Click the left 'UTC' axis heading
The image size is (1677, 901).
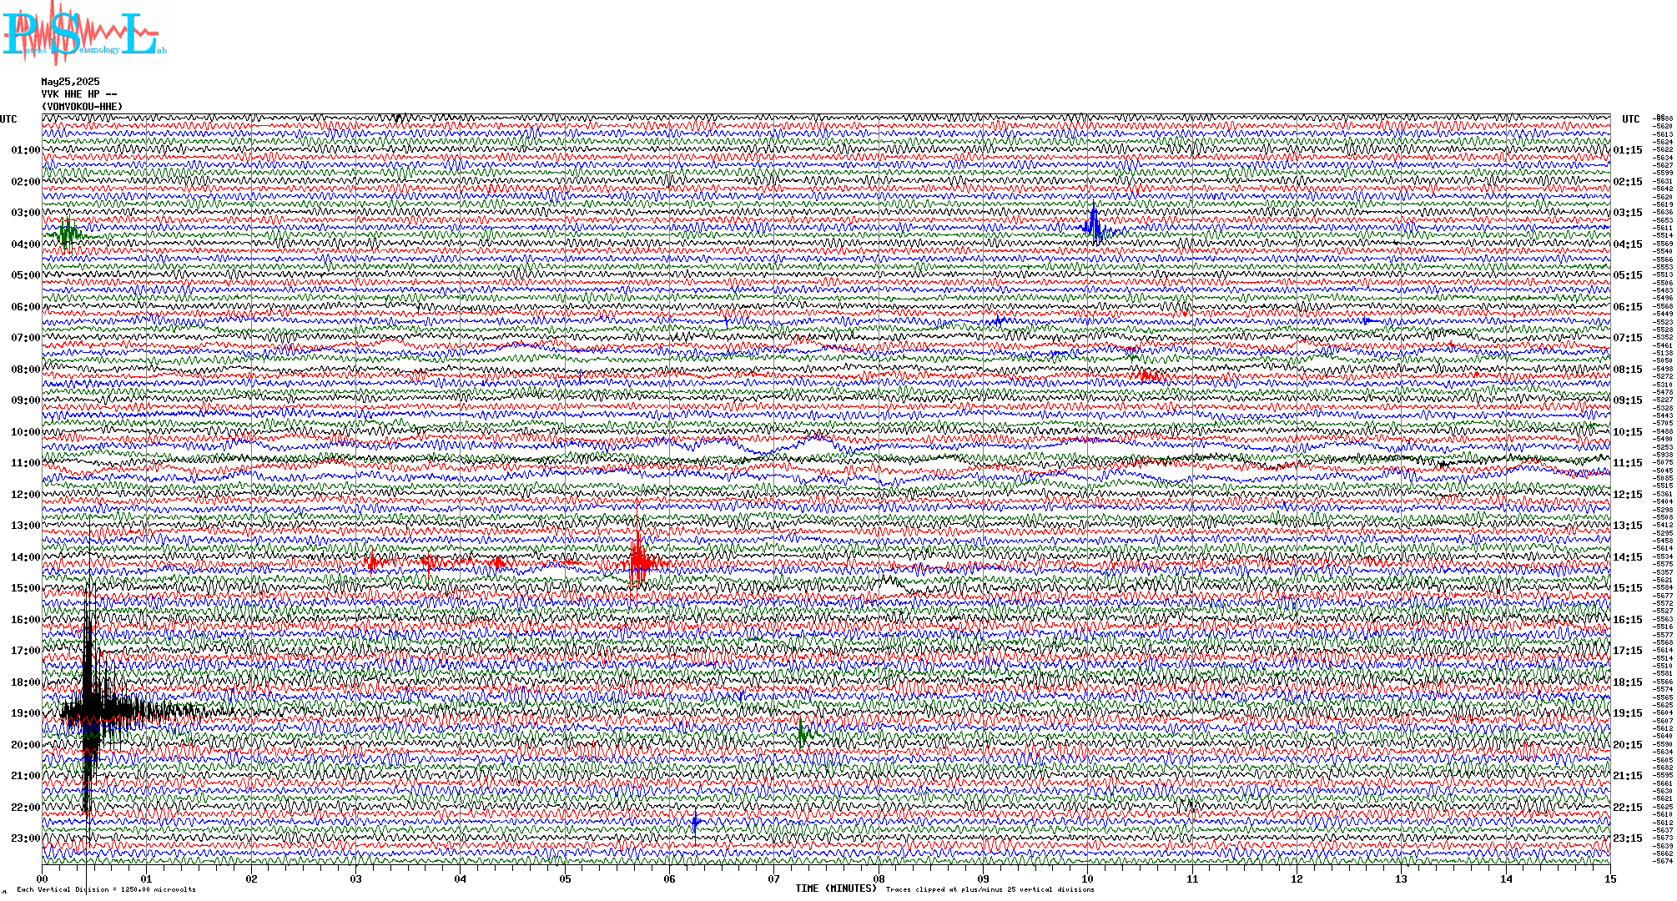click(8, 119)
